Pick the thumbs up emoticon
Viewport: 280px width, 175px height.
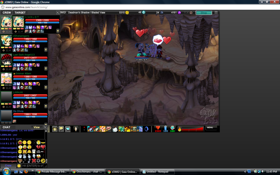29,156
